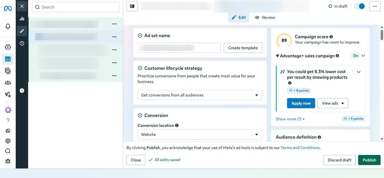Image resolution: width=384 pixels, height=178 pixels.
Task: Open the bar chart insights icon
Action: pyautogui.click(x=22, y=19)
